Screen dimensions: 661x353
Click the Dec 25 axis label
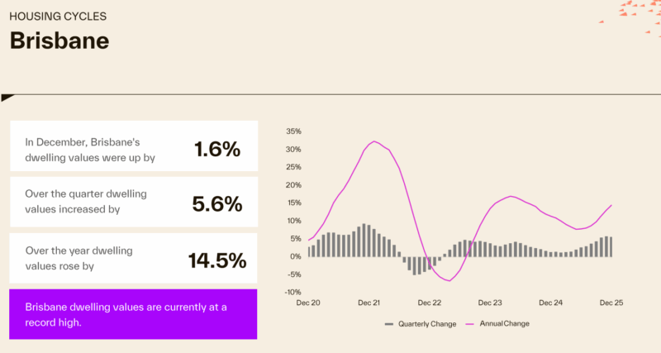pyautogui.click(x=611, y=303)
